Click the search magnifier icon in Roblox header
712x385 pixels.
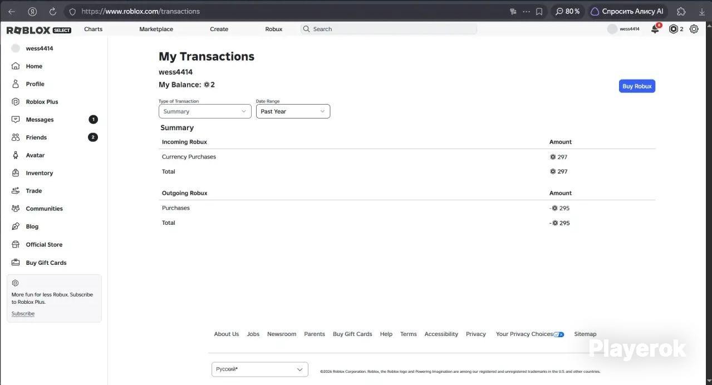306,29
